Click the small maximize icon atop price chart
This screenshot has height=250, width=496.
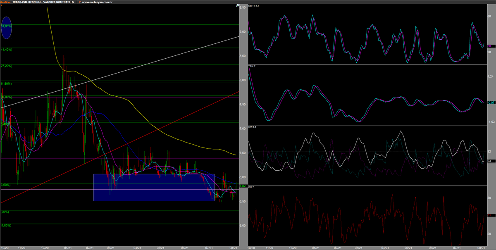point(237,6)
